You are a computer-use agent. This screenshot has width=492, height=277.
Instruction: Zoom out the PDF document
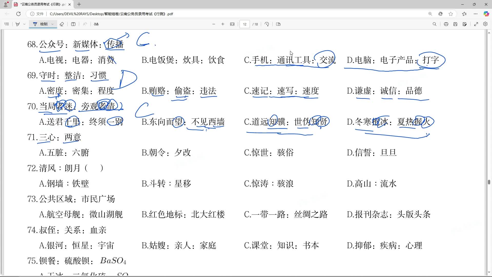214,24
